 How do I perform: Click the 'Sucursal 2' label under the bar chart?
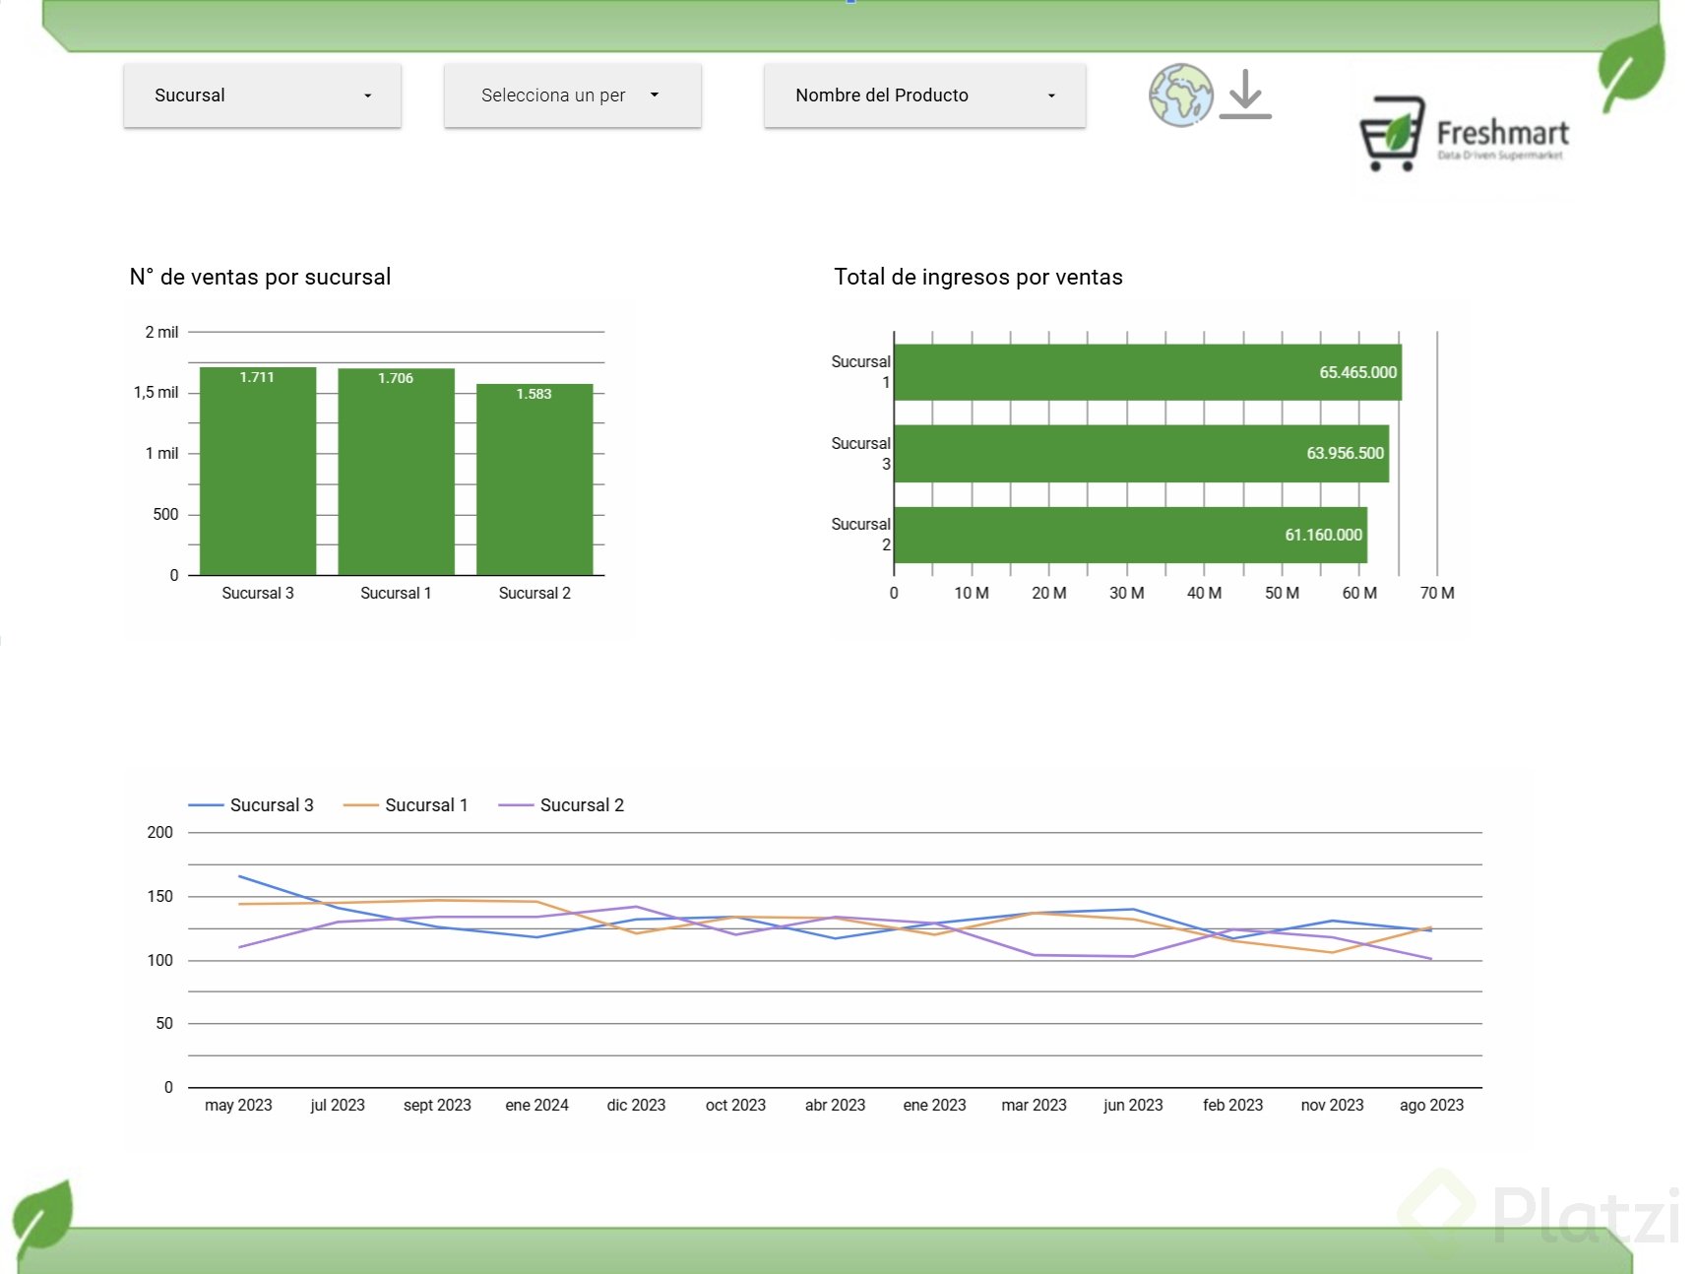[x=534, y=593]
